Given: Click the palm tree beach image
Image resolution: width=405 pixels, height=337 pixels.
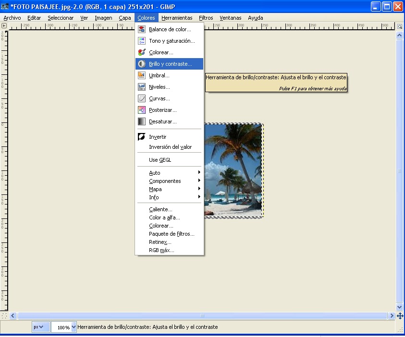Looking at the screenshot, I should (233, 170).
